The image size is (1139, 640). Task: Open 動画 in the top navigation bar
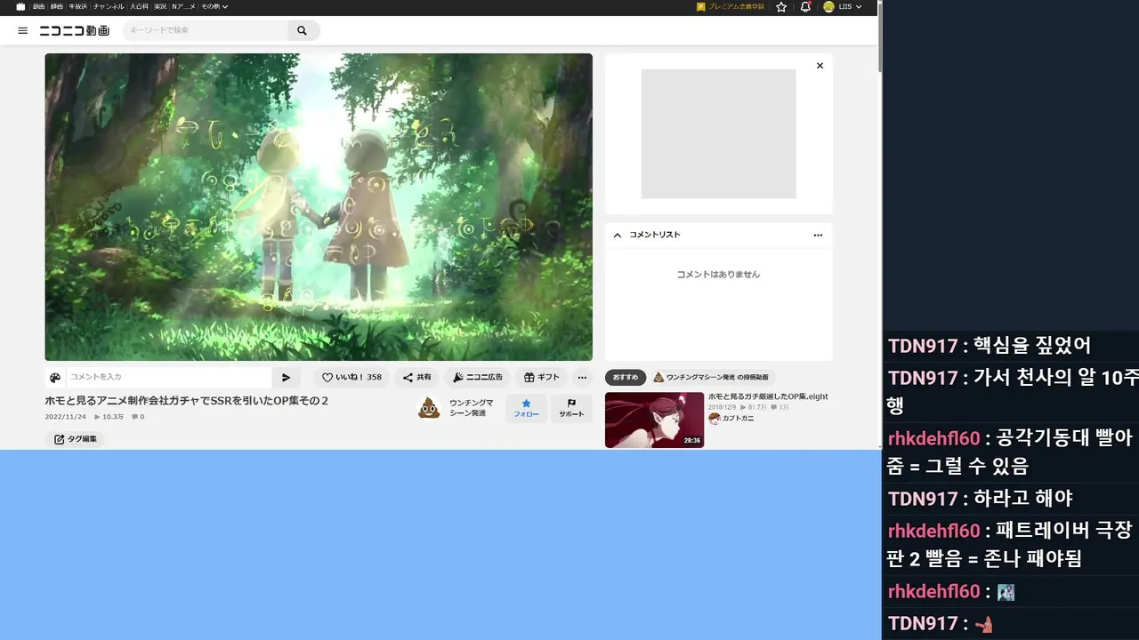pyautogui.click(x=39, y=6)
